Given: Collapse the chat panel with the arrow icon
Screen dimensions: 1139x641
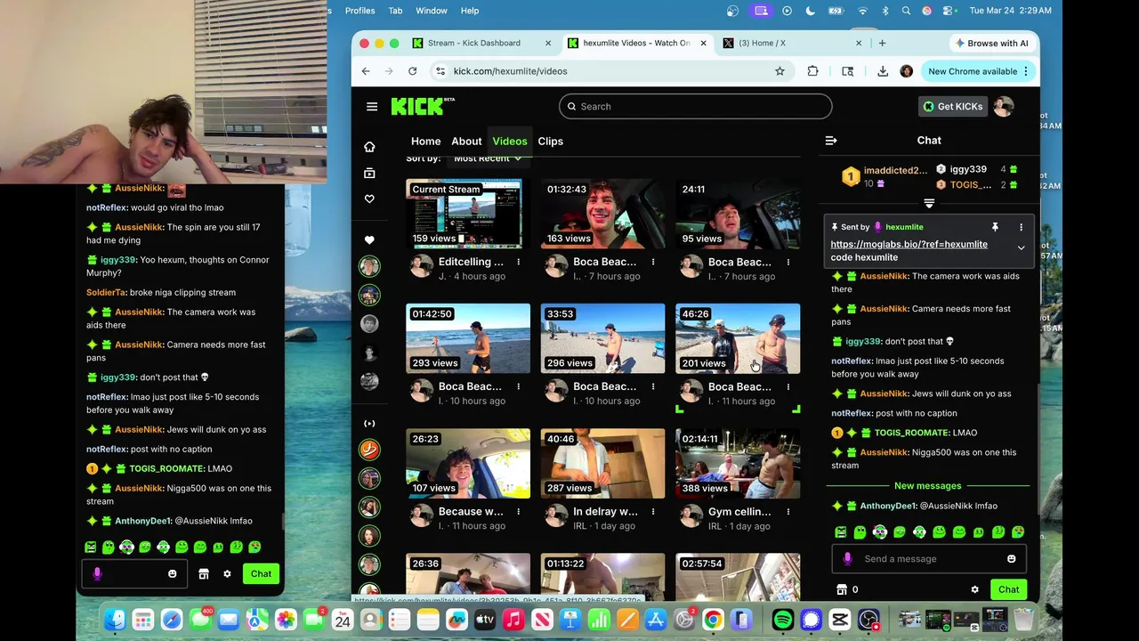Looking at the screenshot, I should 831,141.
